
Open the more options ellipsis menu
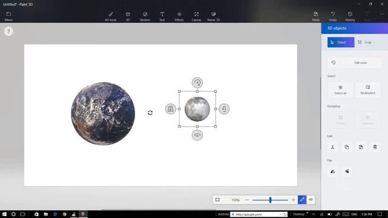(382, 14)
